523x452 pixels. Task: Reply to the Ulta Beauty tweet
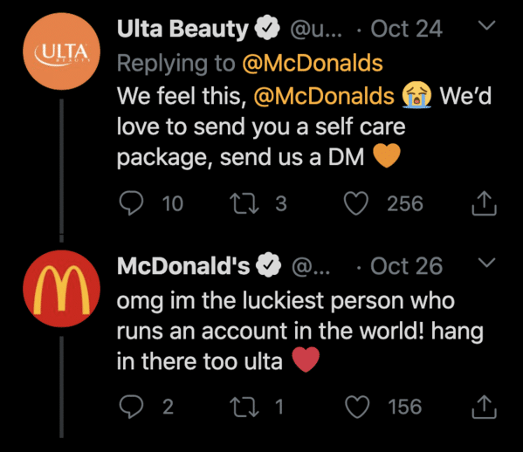point(131,203)
